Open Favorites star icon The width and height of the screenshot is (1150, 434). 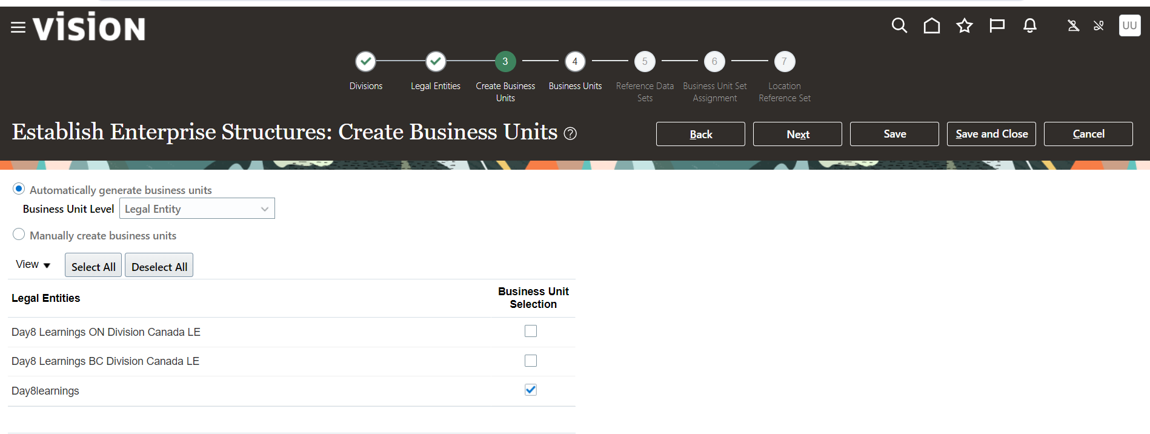click(x=964, y=25)
